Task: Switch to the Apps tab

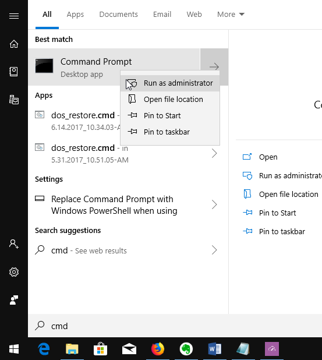Action: 75,15
